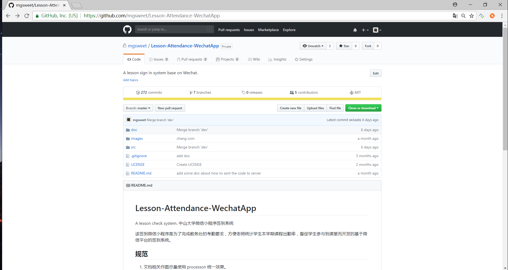Open Clone or download dropdown
This screenshot has width=508, height=270.
(x=363, y=108)
